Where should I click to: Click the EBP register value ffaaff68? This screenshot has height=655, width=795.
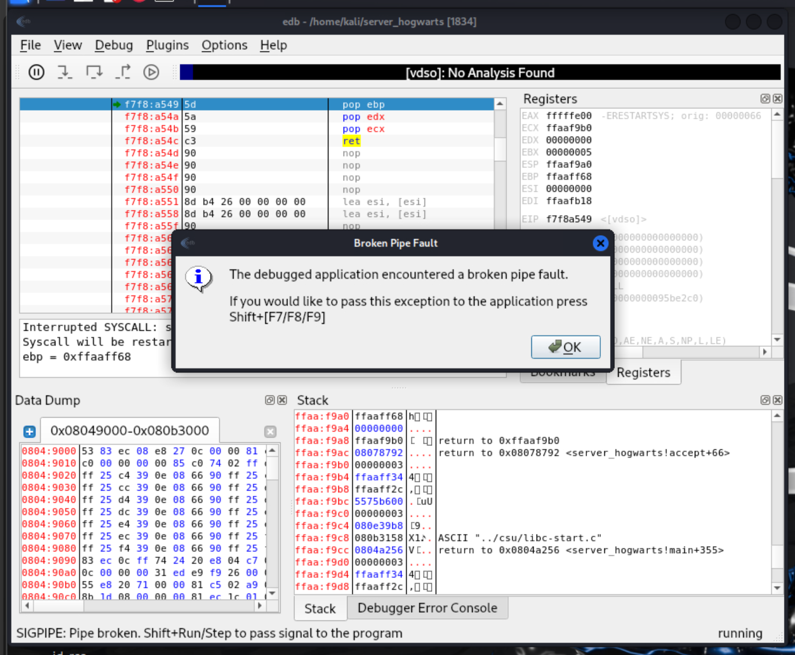pyautogui.click(x=568, y=177)
